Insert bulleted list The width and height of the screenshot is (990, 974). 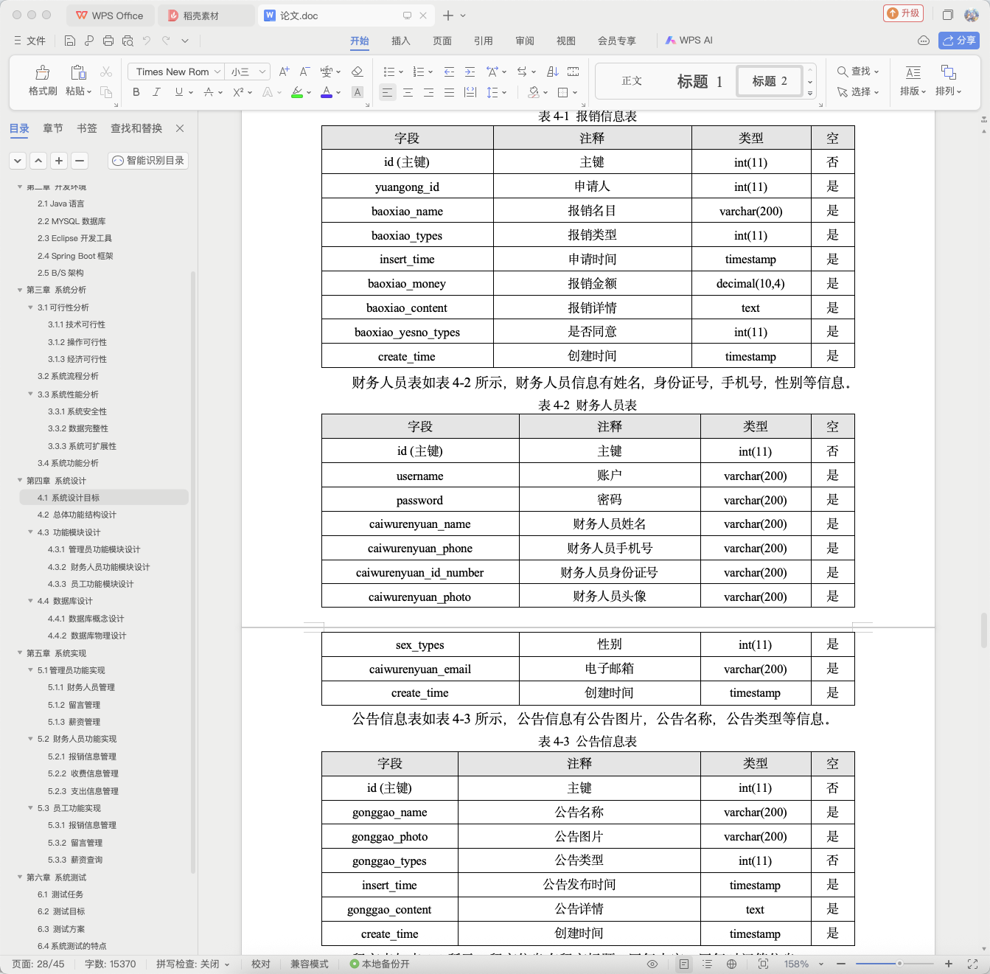tap(389, 72)
